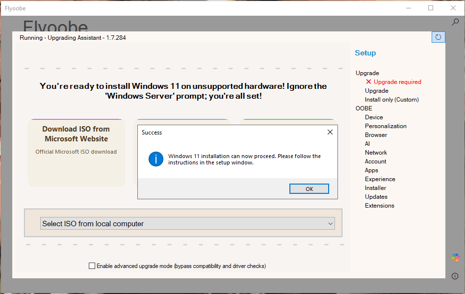Click the Official Microsoft ISO download text
The height and width of the screenshot is (294, 465).
[x=76, y=152]
